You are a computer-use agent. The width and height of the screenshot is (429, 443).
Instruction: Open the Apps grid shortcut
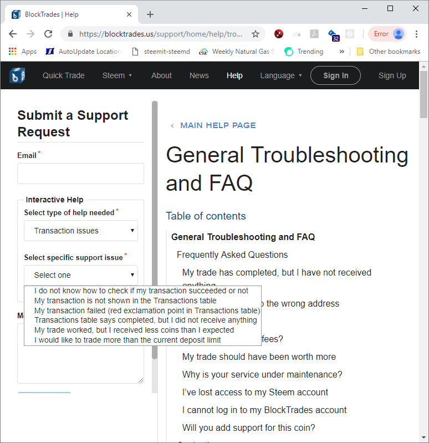23,52
